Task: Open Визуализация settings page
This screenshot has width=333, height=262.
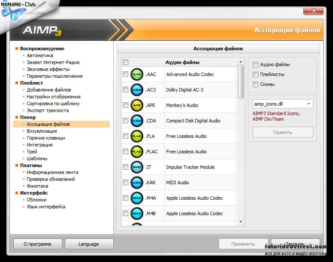Action: pyautogui.click(x=42, y=131)
